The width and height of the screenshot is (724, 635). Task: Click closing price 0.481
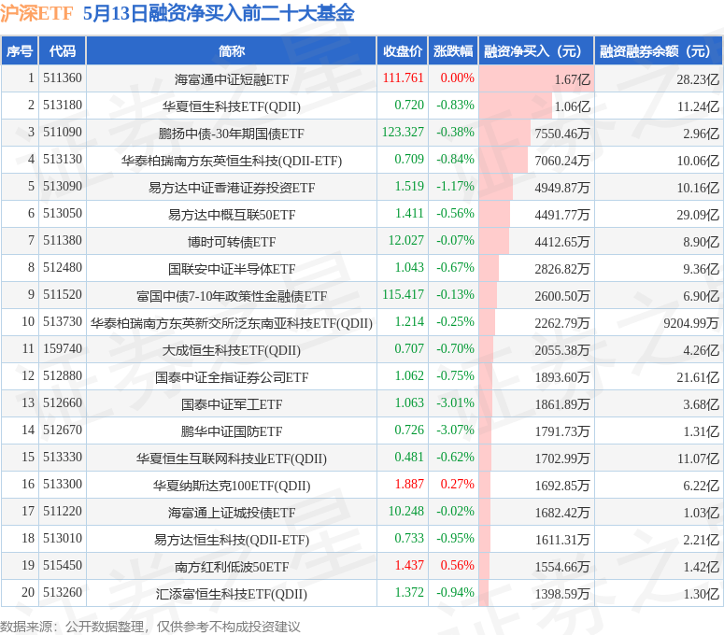409,458
